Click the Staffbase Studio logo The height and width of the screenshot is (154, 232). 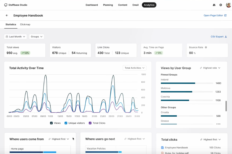6,5
